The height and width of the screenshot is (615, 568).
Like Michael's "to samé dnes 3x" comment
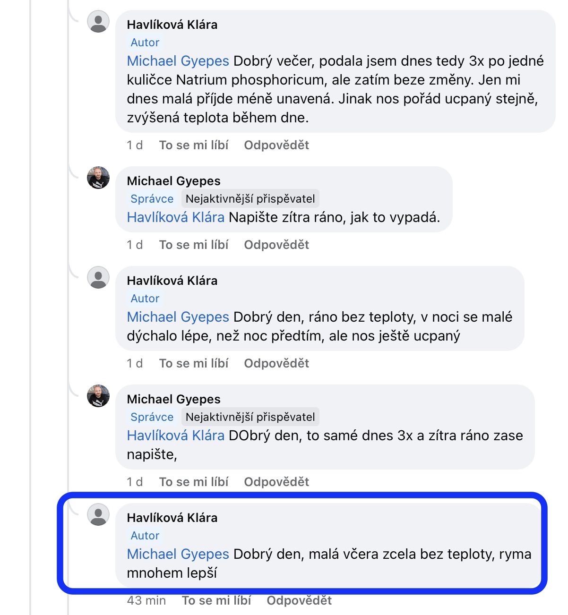click(x=194, y=482)
